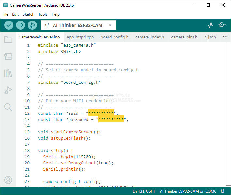
Task: Open the Library Manager books icon
Action: tap(8, 73)
